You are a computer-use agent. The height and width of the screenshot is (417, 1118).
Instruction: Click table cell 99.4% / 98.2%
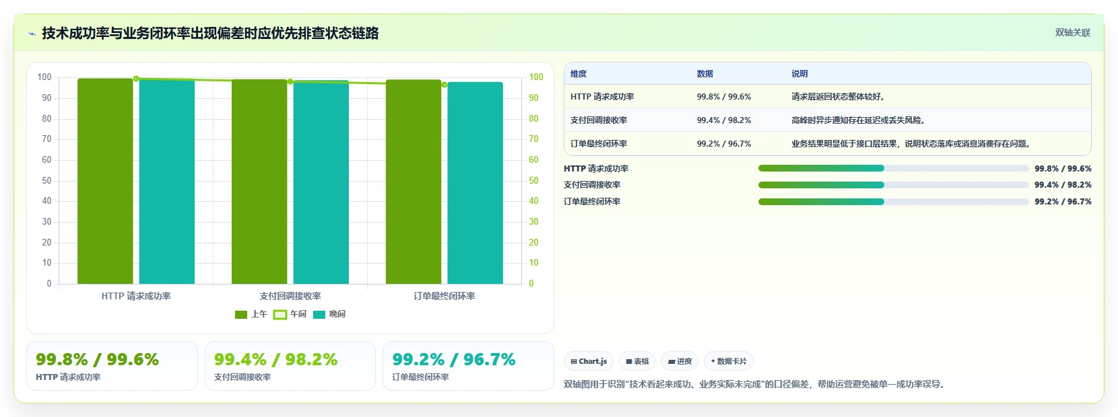(x=724, y=120)
